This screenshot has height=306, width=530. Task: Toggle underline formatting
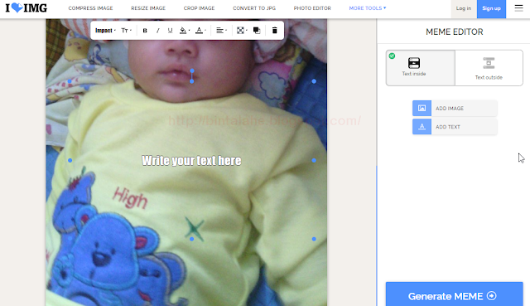(x=170, y=31)
